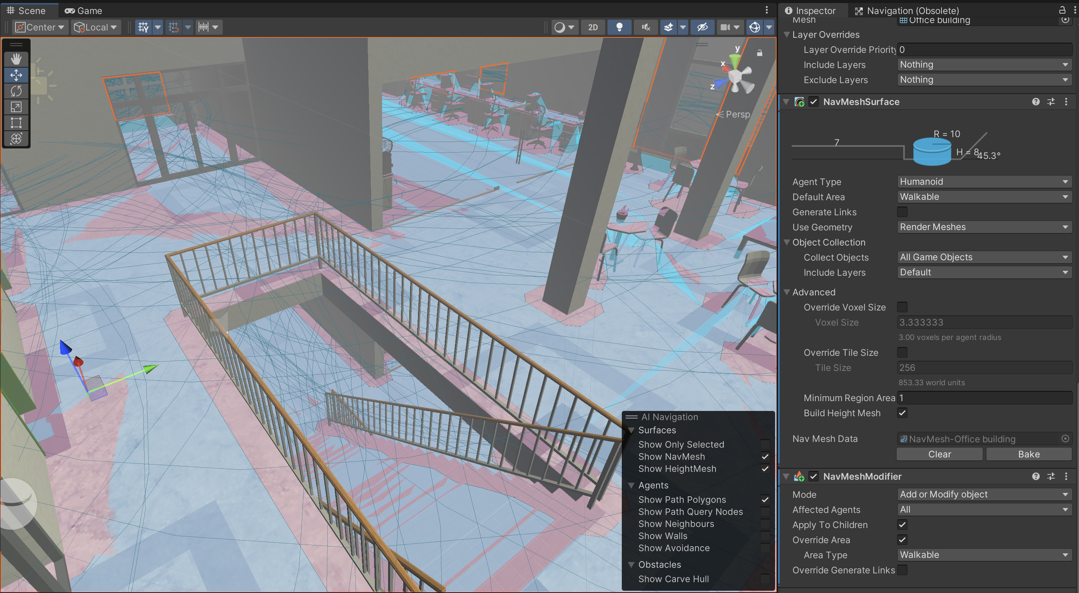This screenshot has height=593, width=1079.
Task: Open the Agent Type dropdown
Action: [x=984, y=182]
